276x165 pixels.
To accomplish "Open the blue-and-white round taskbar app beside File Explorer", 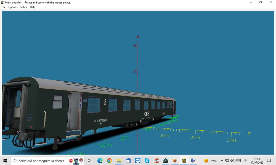I will click(128, 161).
